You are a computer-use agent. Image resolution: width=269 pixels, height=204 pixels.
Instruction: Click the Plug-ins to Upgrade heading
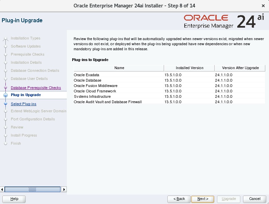[90, 60]
